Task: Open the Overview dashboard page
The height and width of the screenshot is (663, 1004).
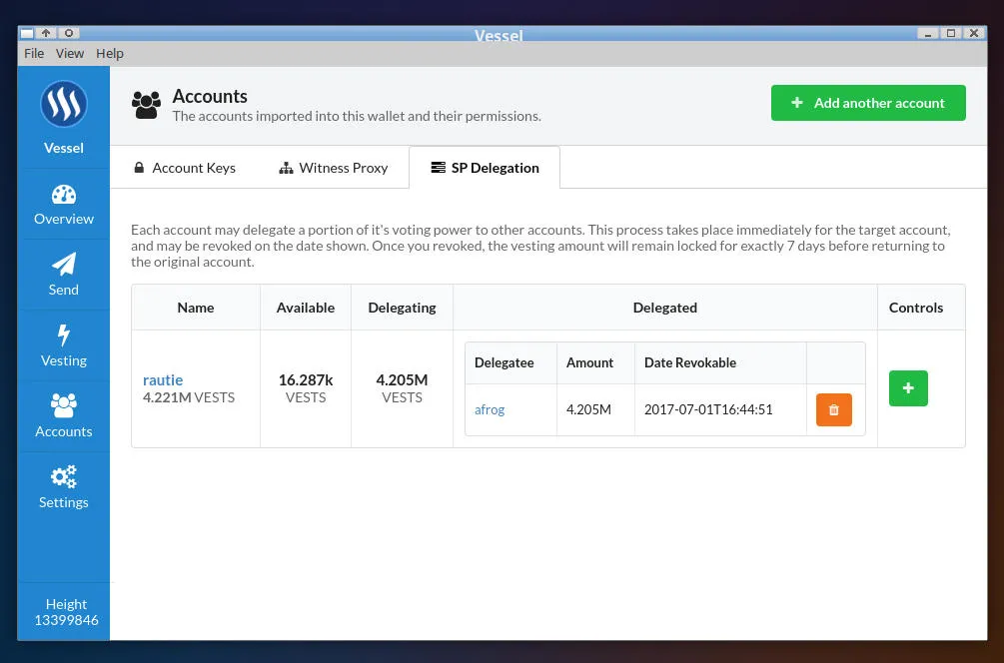Action: click(x=63, y=205)
